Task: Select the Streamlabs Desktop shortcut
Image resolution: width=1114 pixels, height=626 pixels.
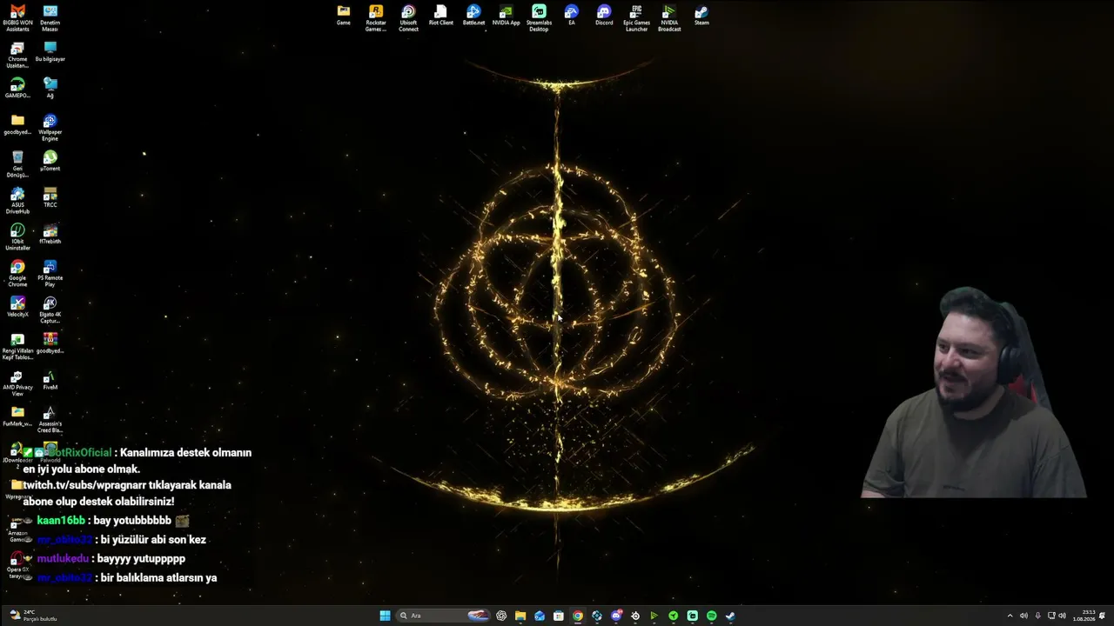Action: [x=539, y=18]
